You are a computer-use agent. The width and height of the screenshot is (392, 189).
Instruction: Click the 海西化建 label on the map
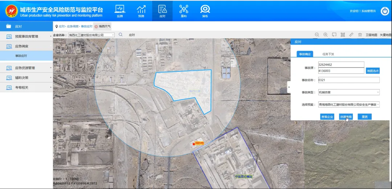[195, 91]
